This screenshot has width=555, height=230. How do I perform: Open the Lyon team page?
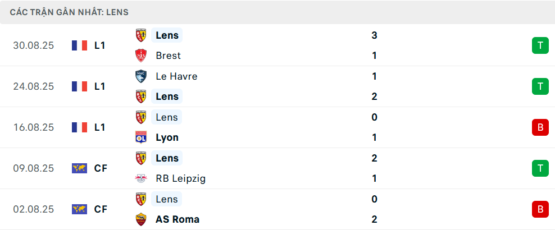167,137
